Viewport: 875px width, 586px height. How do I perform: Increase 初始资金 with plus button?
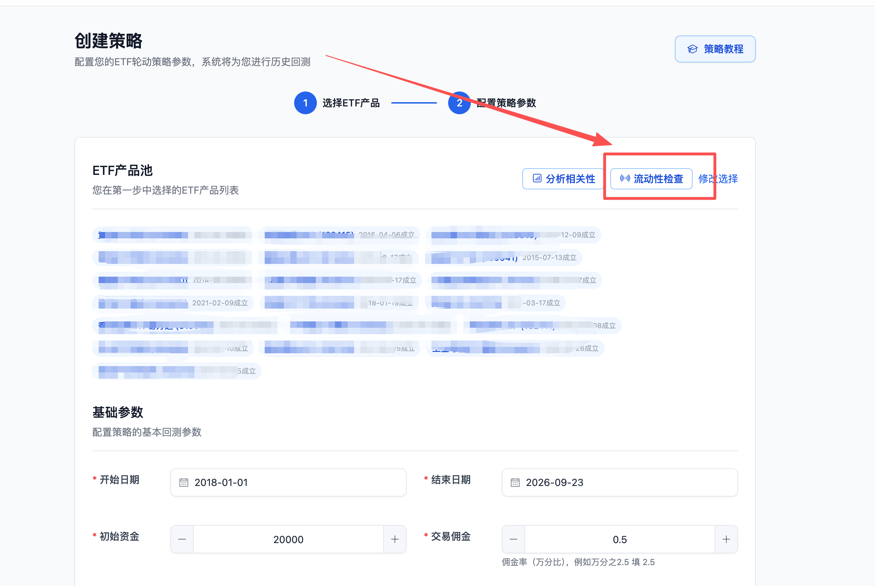point(395,539)
